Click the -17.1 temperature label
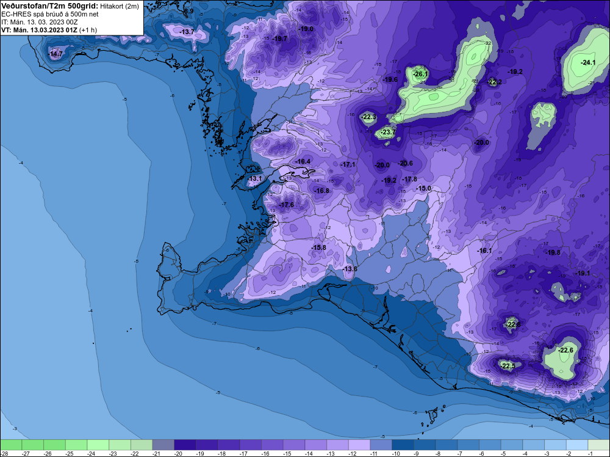610x457 pixels. 348,165
